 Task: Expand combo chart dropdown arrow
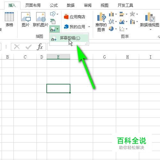pyautogui.click(x=137, y=21)
